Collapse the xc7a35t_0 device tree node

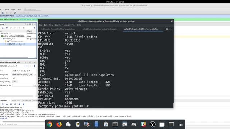coord(1,39)
